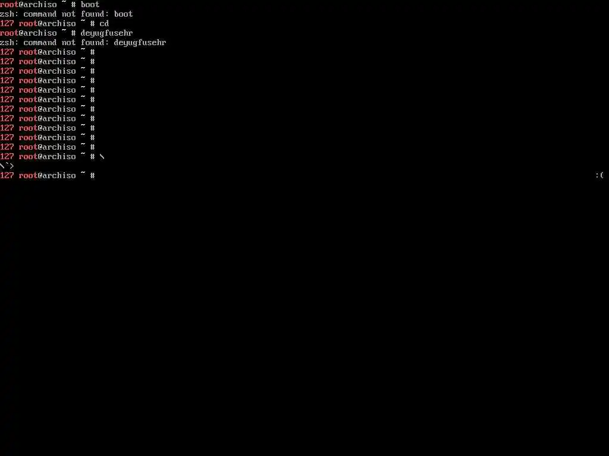Click the word "found" in the boot error
This screenshot has width=609, height=456.
pos(92,14)
